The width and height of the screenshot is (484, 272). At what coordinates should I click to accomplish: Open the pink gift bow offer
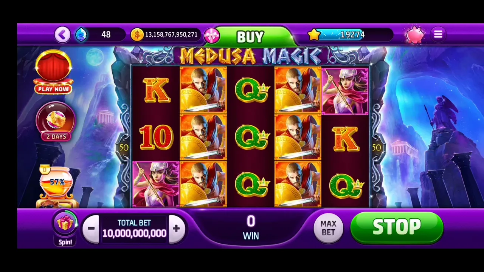(x=211, y=35)
